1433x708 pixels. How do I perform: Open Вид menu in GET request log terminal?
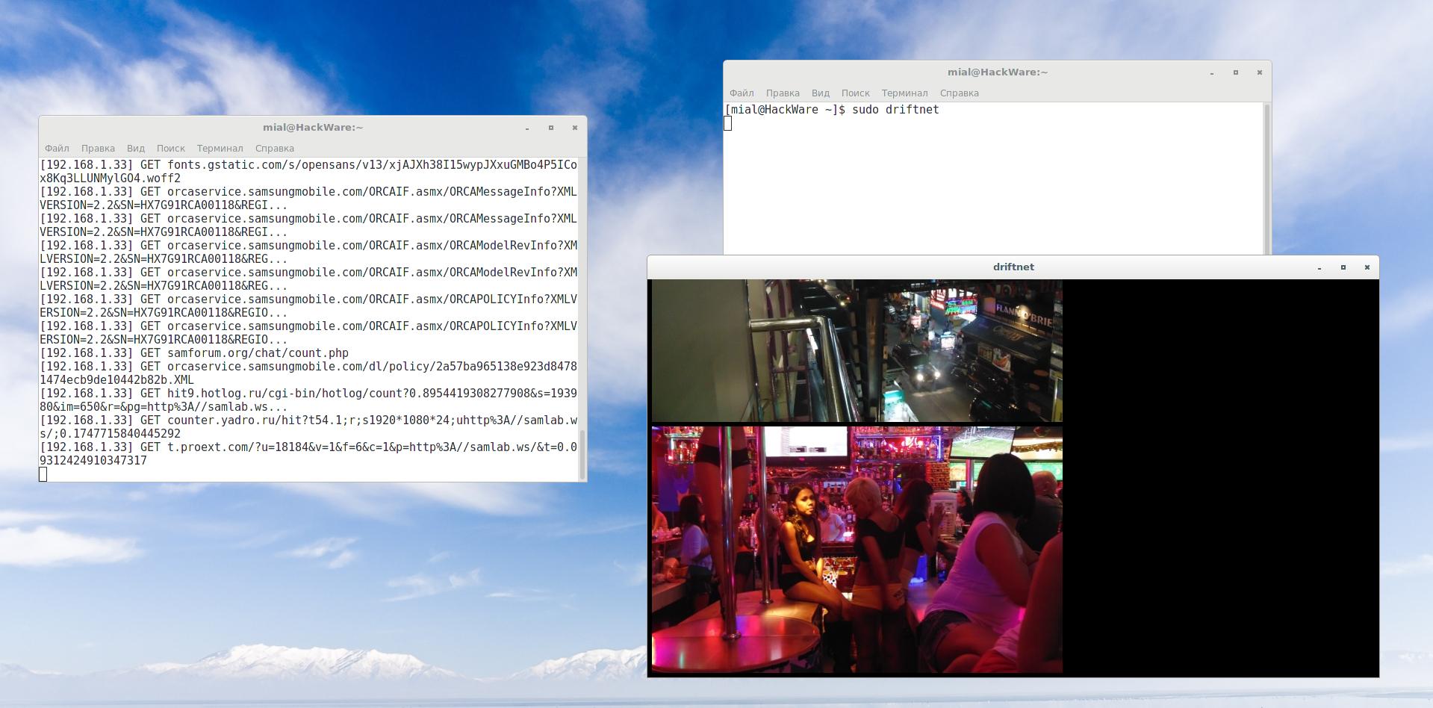pos(135,149)
